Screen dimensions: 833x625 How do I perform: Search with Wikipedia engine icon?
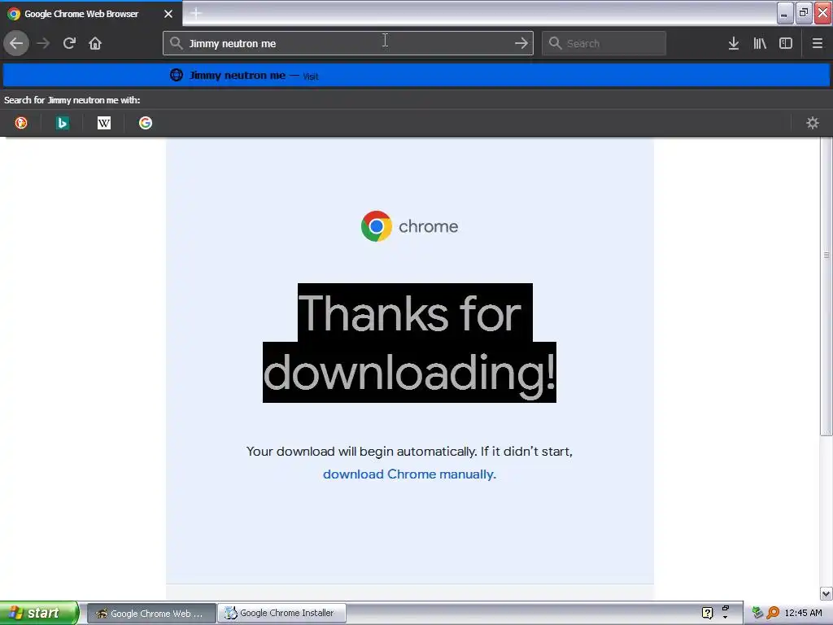pyautogui.click(x=104, y=123)
